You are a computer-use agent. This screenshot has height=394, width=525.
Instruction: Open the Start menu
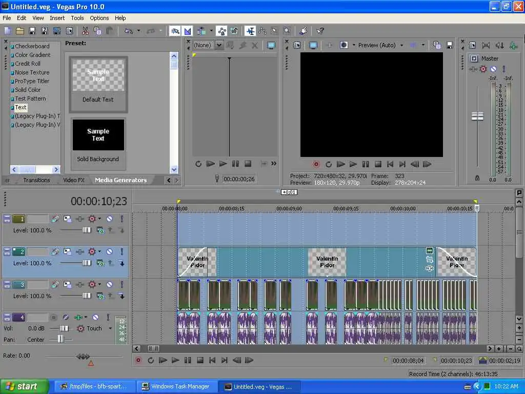[x=24, y=387]
